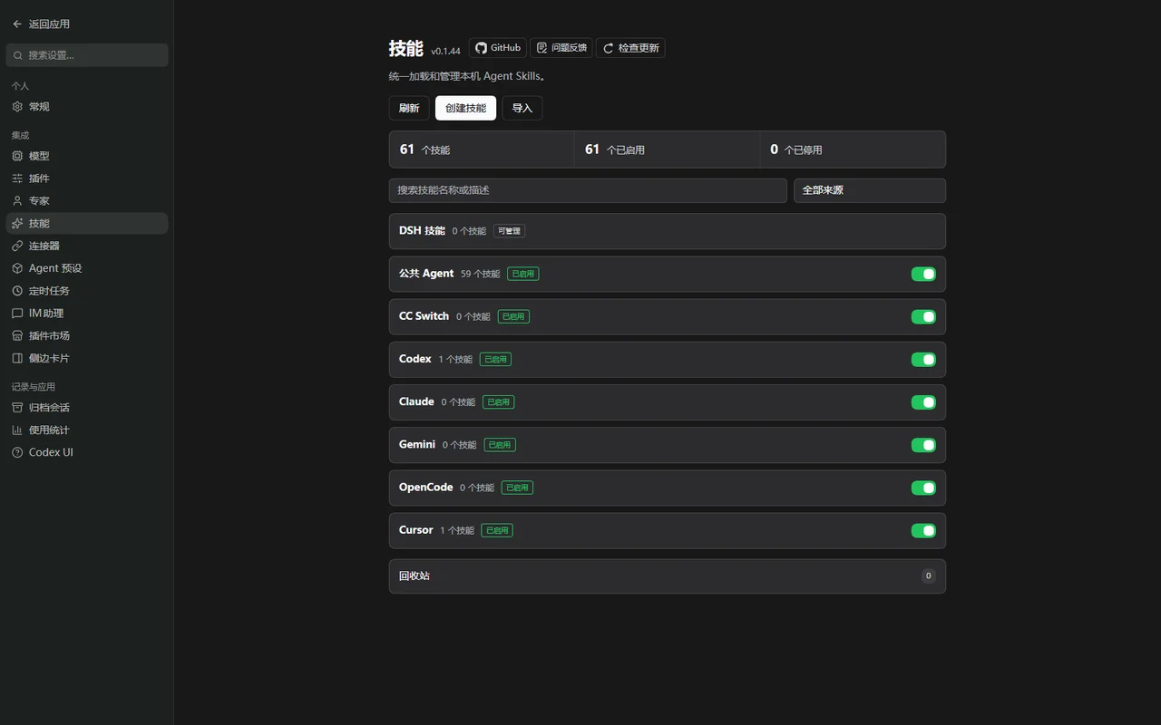Toggle the 公共 Agent skills switch
This screenshot has height=725, width=1161.
pyautogui.click(x=923, y=274)
